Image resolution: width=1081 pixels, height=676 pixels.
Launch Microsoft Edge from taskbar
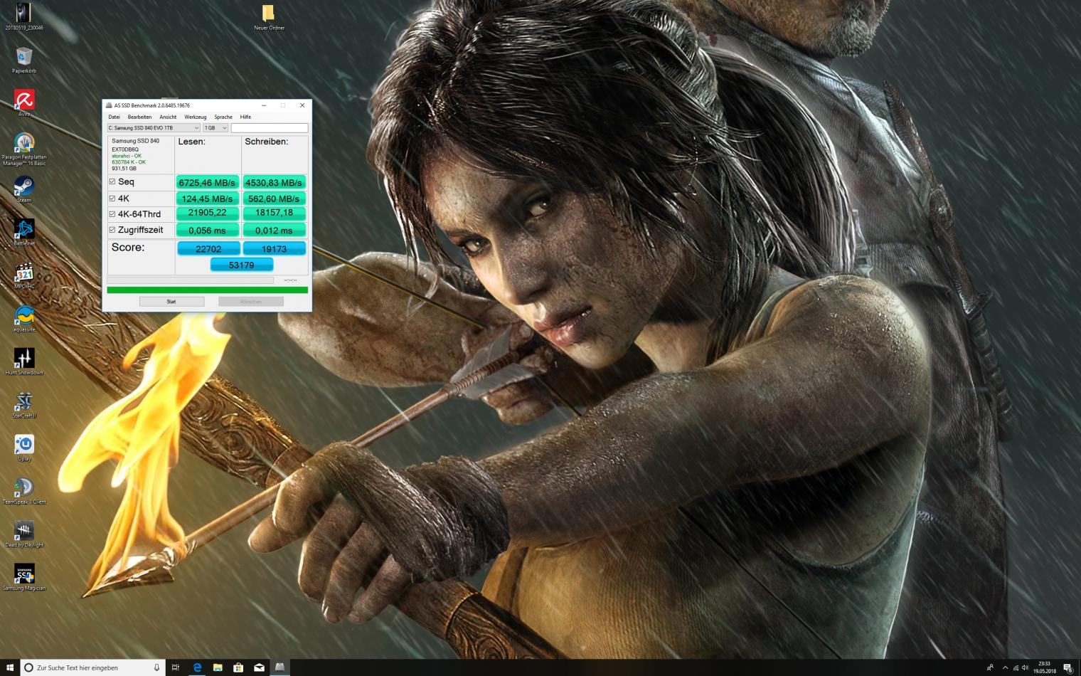pos(197,667)
